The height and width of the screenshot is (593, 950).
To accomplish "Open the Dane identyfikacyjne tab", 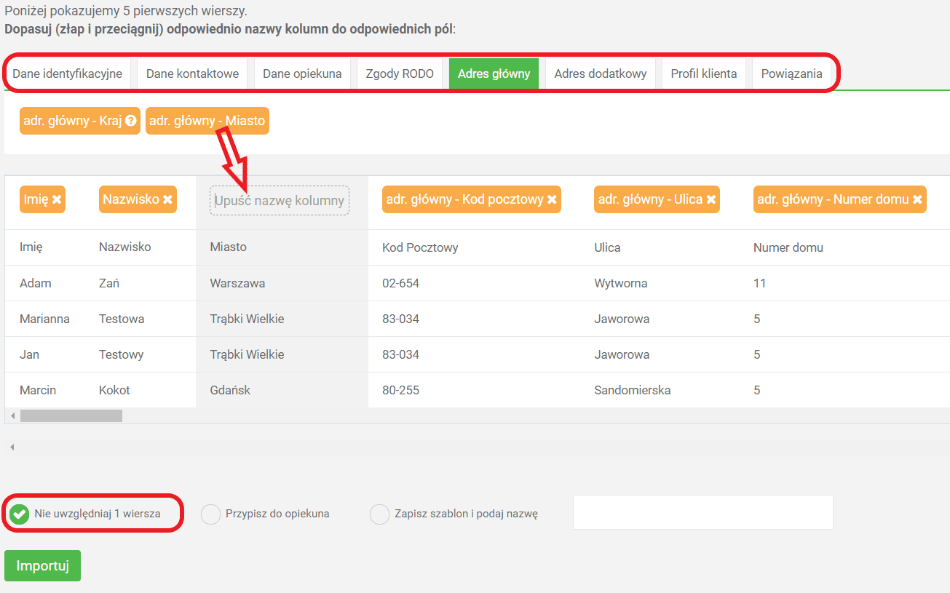I will point(67,73).
